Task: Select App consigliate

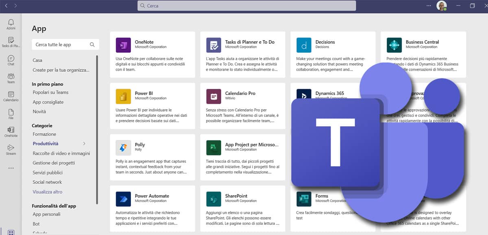Action: (48, 102)
